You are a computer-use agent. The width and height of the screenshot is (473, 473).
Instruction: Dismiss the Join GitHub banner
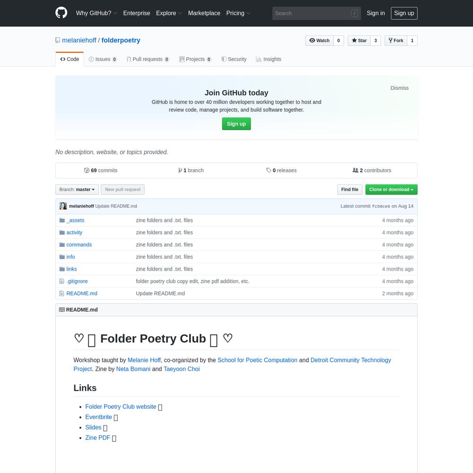pos(399,88)
